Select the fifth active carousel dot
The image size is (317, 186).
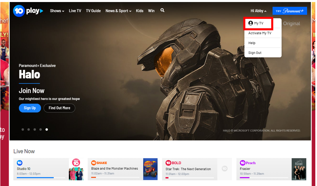[47, 129]
